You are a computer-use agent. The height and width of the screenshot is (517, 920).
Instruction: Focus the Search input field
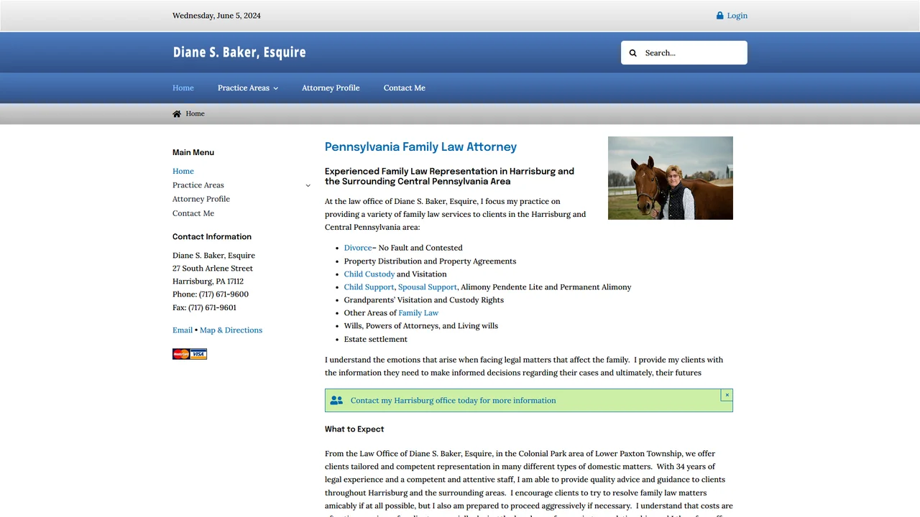click(x=693, y=52)
